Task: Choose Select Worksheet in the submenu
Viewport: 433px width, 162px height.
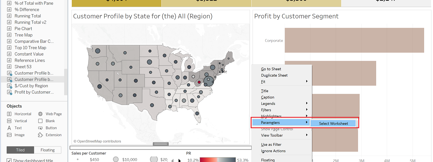Action: click(334, 124)
